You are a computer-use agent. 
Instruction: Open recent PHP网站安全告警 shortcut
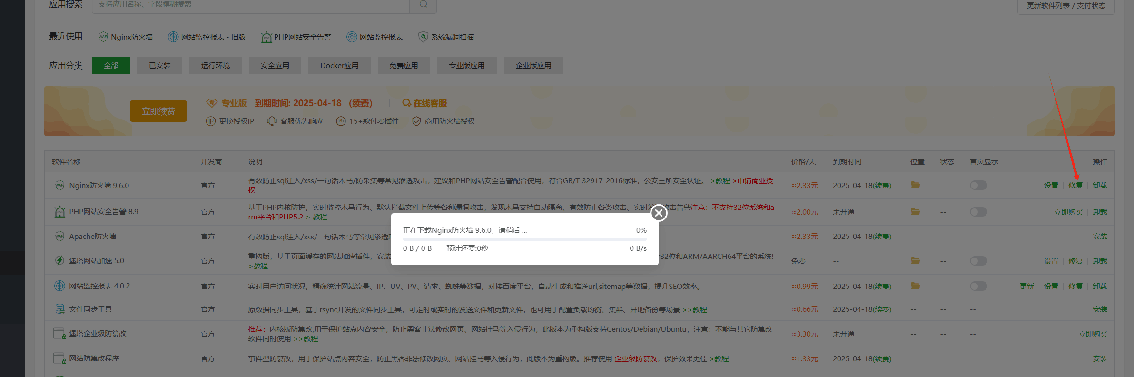[296, 37]
